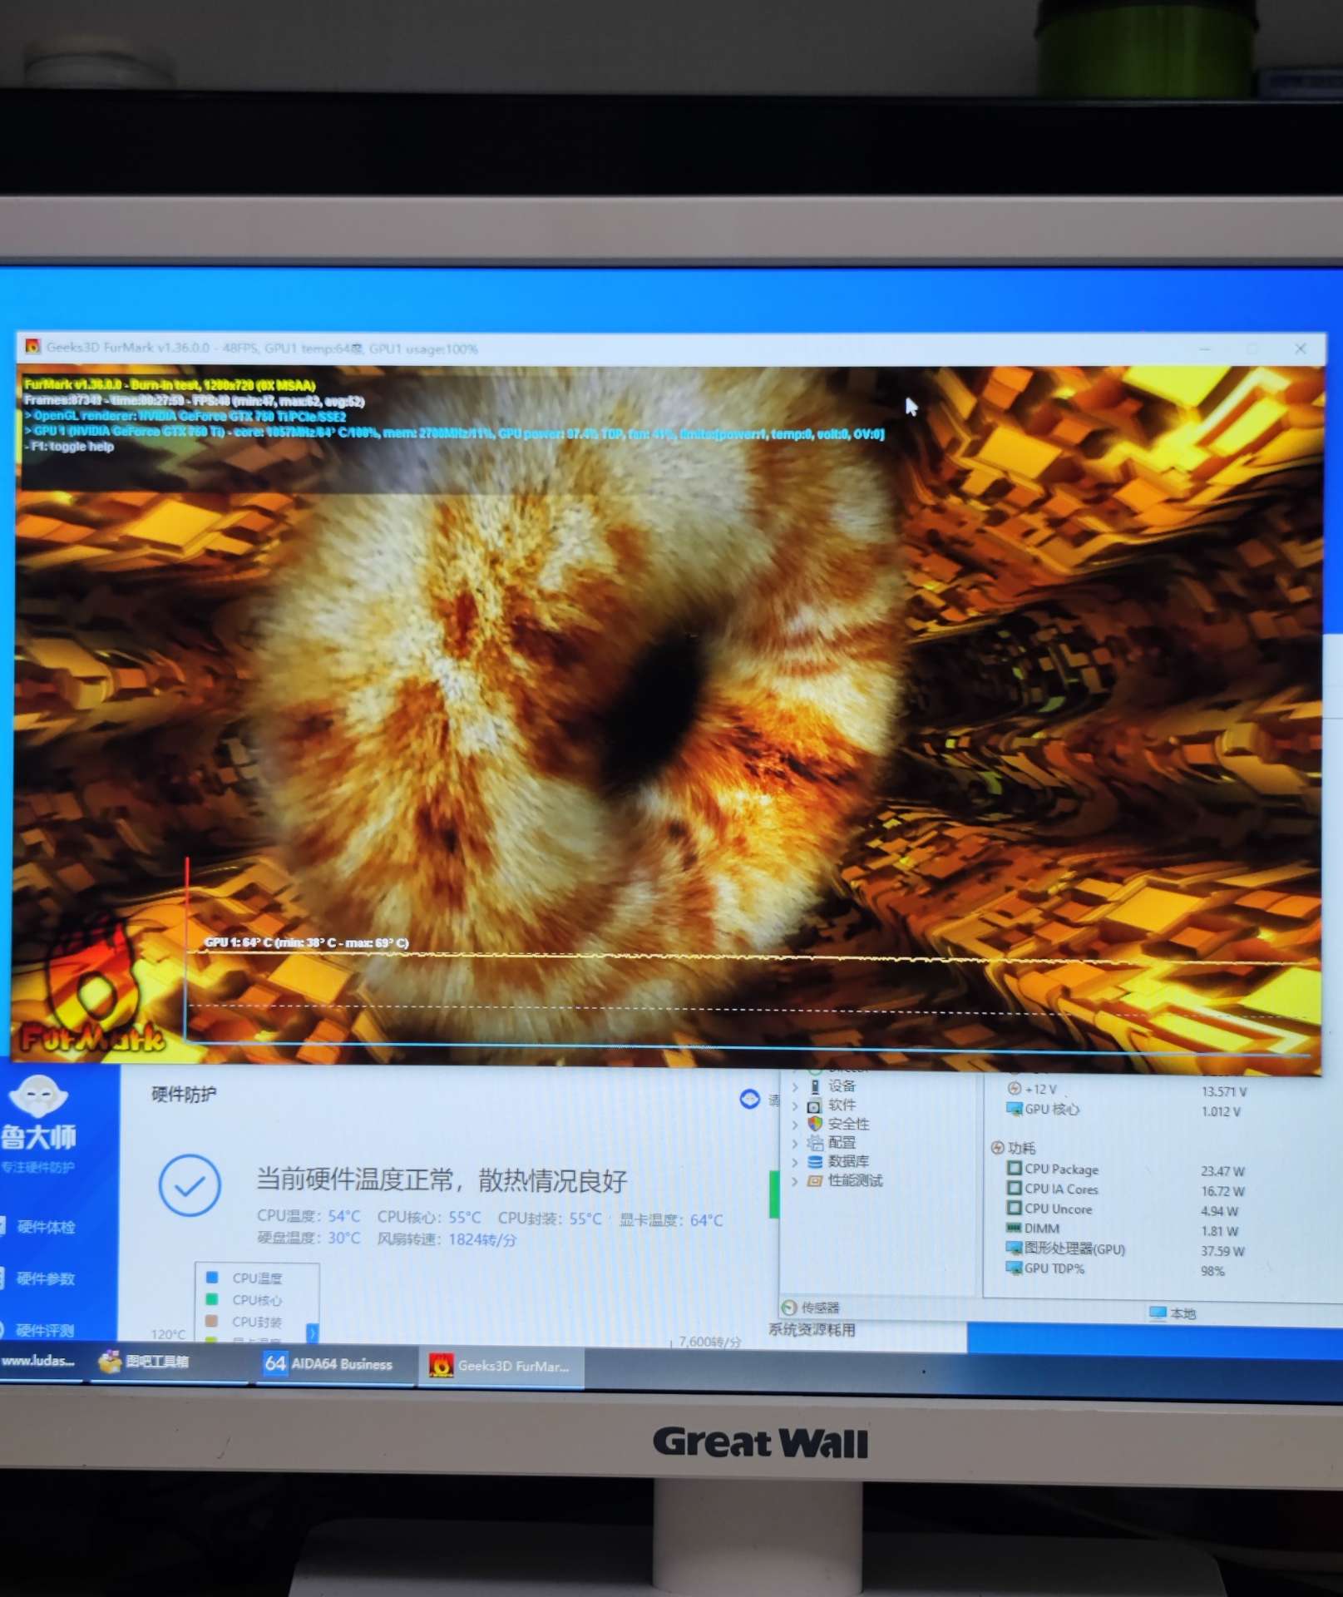Image resolution: width=1343 pixels, height=1597 pixels.
Task: Click the CPU Package chip icon
Action: click(1014, 1168)
